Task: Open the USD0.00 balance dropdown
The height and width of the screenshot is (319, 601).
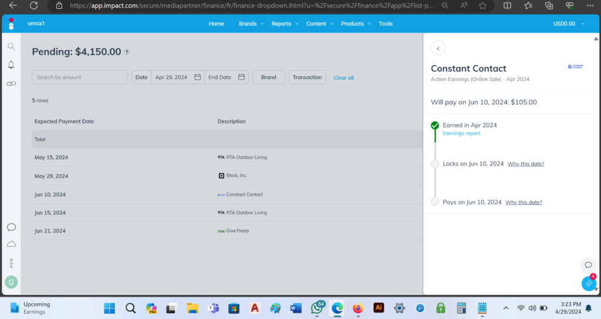Action: click(569, 24)
